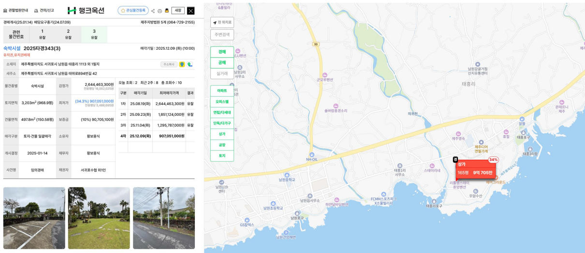This screenshot has width=585, height=253.
Task: Click the 주소복사 copy address button
Action: coord(168,64)
